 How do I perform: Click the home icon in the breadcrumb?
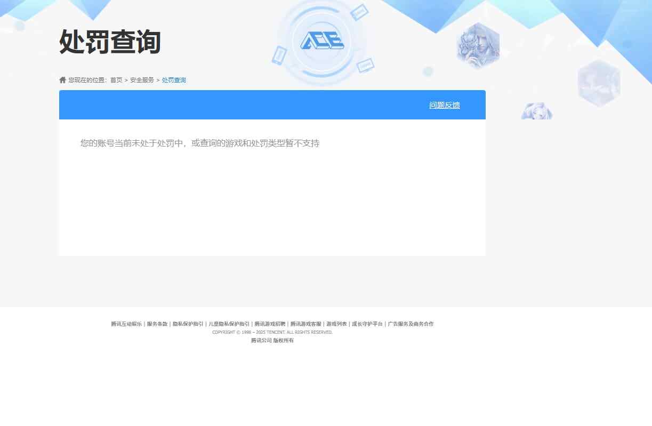[x=62, y=79]
